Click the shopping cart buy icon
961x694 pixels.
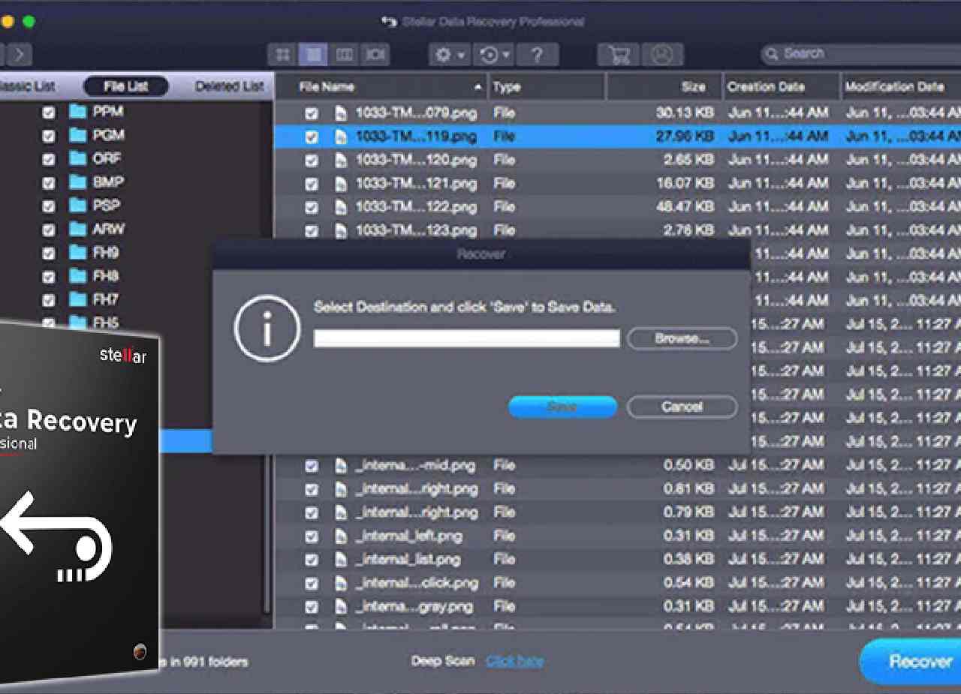click(618, 55)
